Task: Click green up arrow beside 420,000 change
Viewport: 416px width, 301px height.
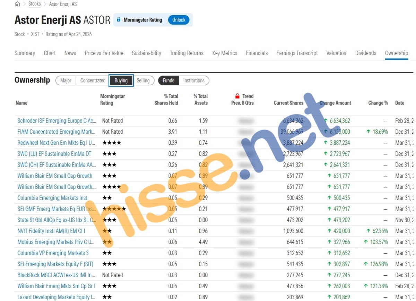Action: (329, 231)
